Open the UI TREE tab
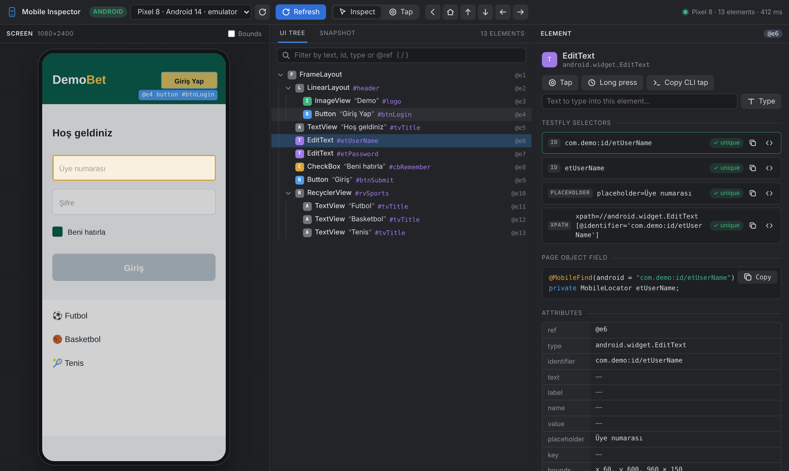Screen dimensions: 789x471 (x=292, y=33)
